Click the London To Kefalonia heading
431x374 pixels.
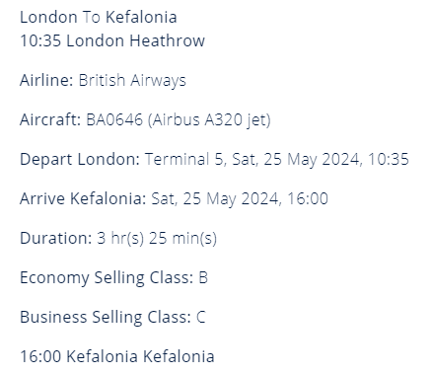tap(99, 17)
